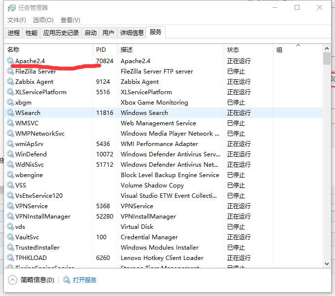Sort services by the 描述 column header
This screenshot has width=335, height=296.
pos(171,50)
